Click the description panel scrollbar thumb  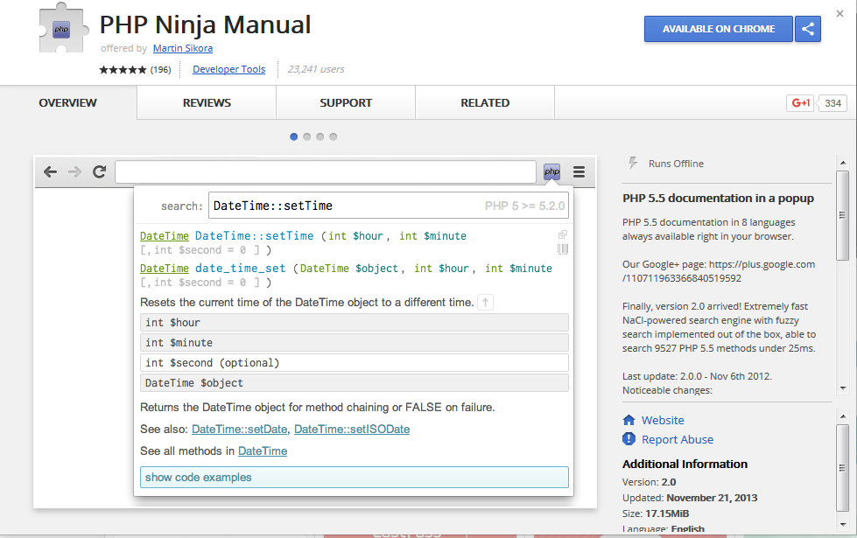click(x=843, y=215)
